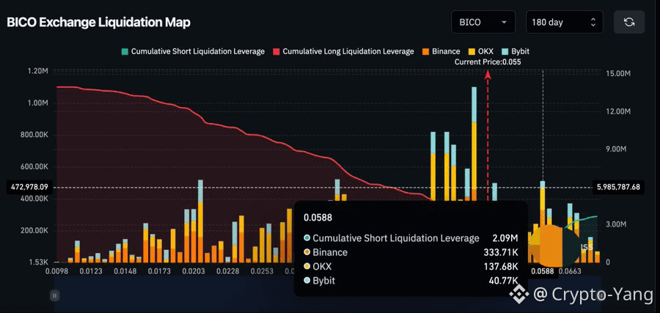Toggle the Binance legend series
The width and height of the screenshot is (660, 313).
[441, 51]
